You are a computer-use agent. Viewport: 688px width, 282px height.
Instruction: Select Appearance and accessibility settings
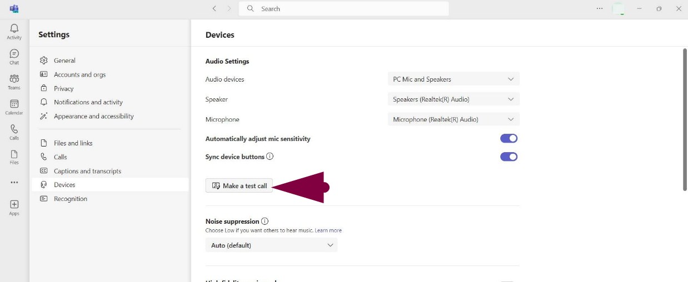(x=110, y=116)
